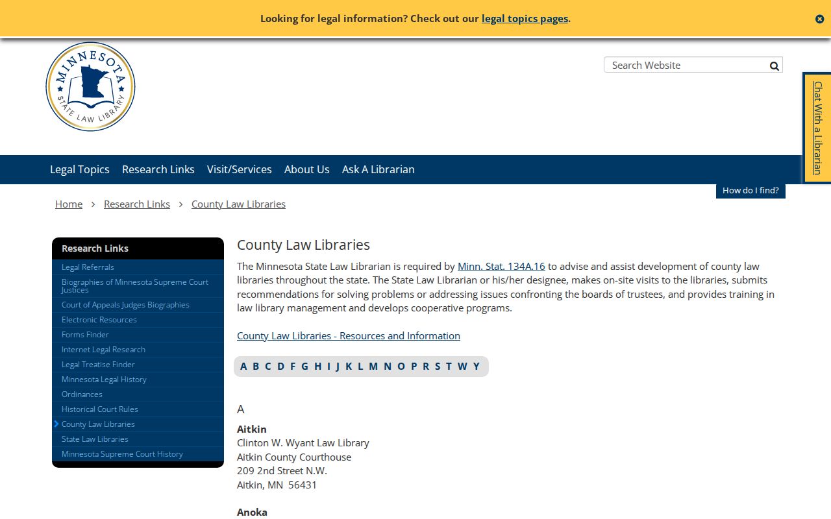The width and height of the screenshot is (831, 519).
Task: Jump to letter Y in alphabet index
Action: pyautogui.click(x=476, y=366)
